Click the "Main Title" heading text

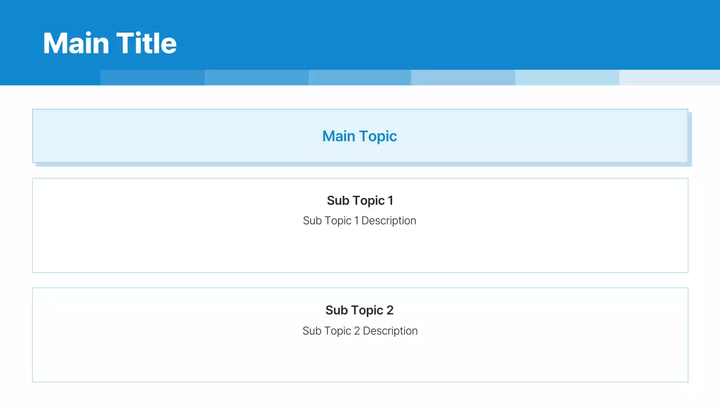point(110,43)
